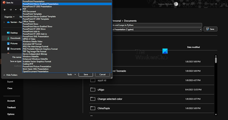Open Desktop in navigation pane
Viewport: 228px width, 120px height.
(12, 33)
